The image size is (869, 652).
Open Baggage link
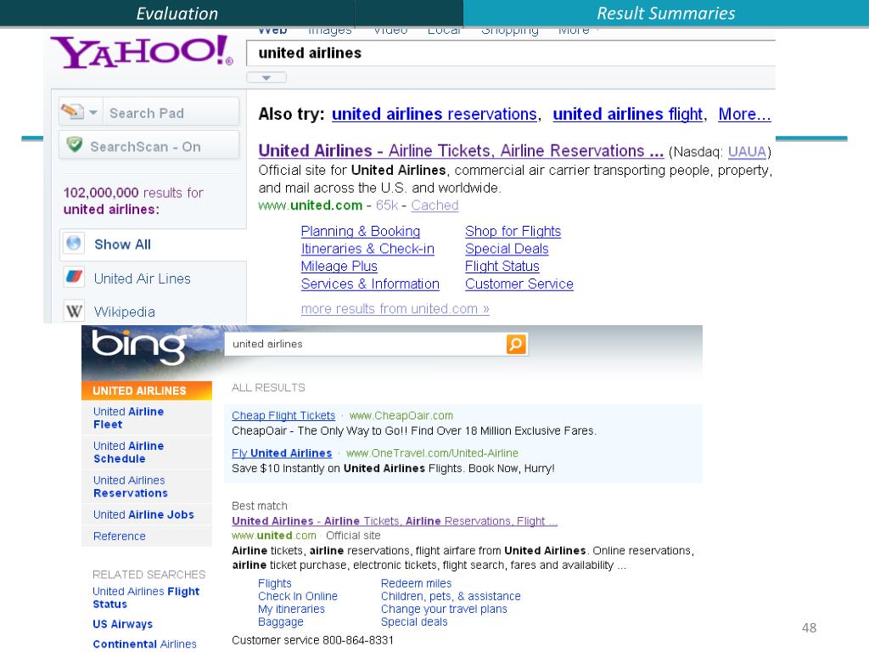280,622
